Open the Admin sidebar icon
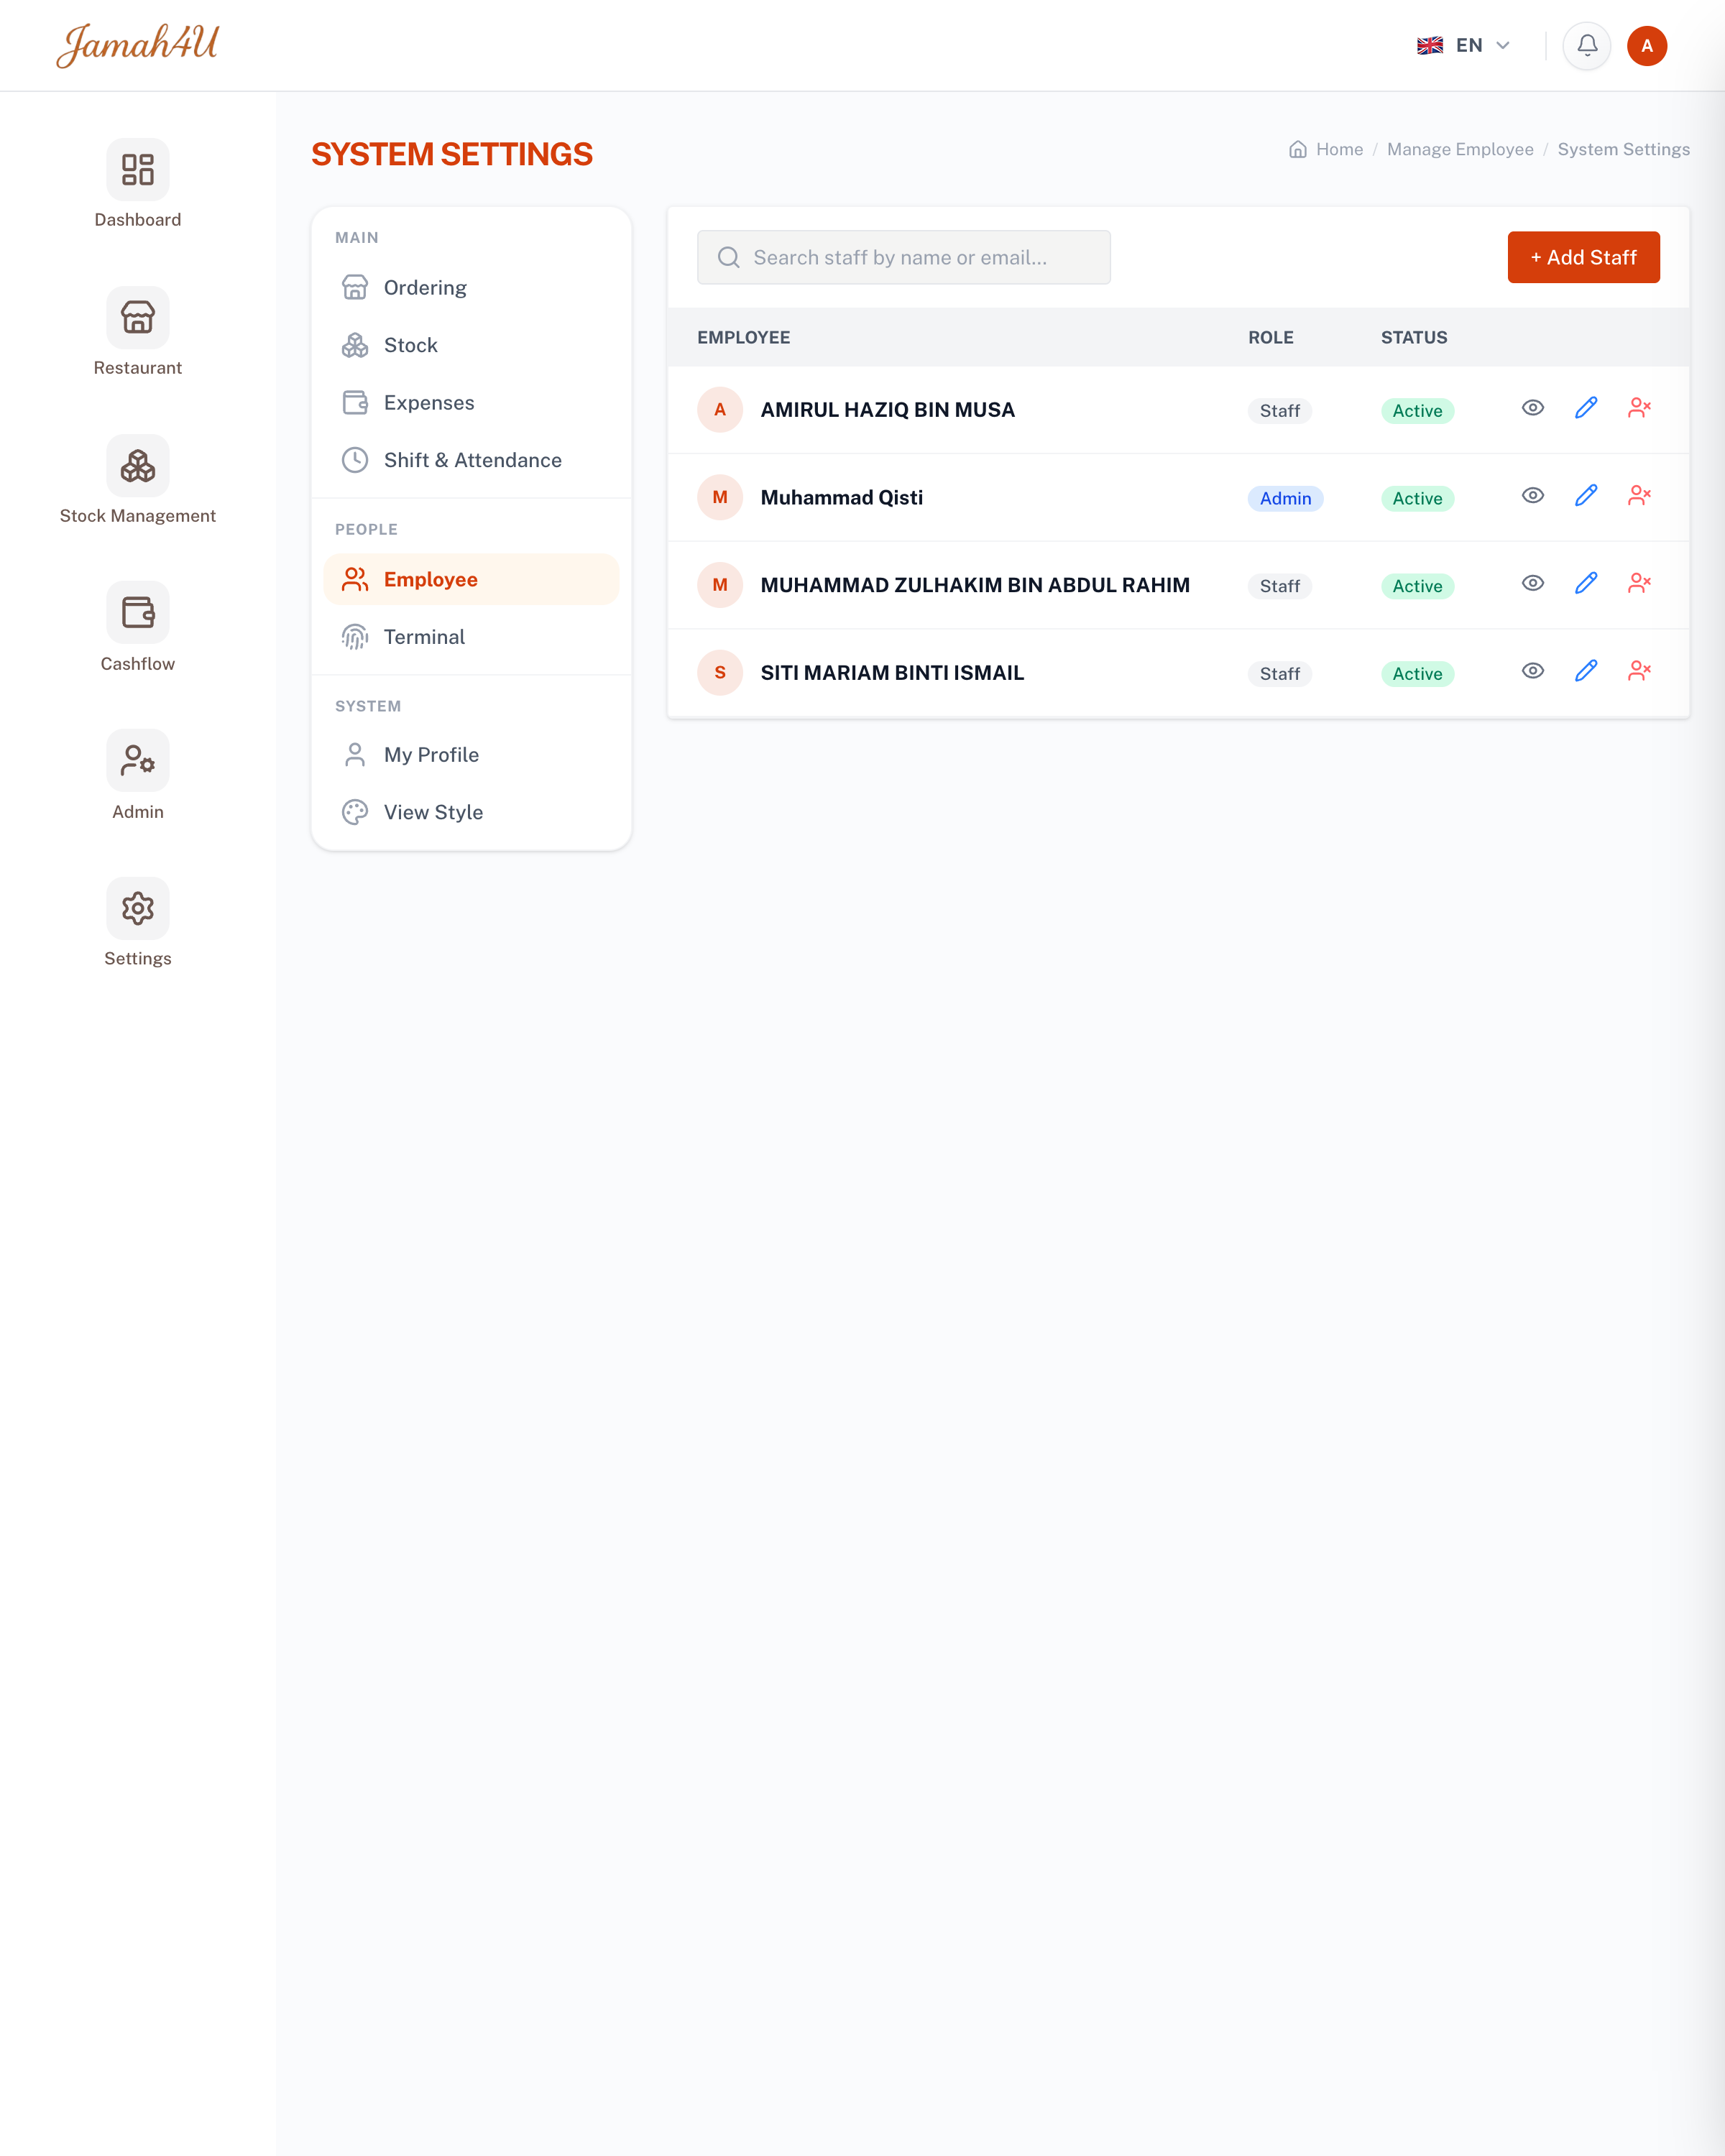1725x2156 pixels. 138,760
